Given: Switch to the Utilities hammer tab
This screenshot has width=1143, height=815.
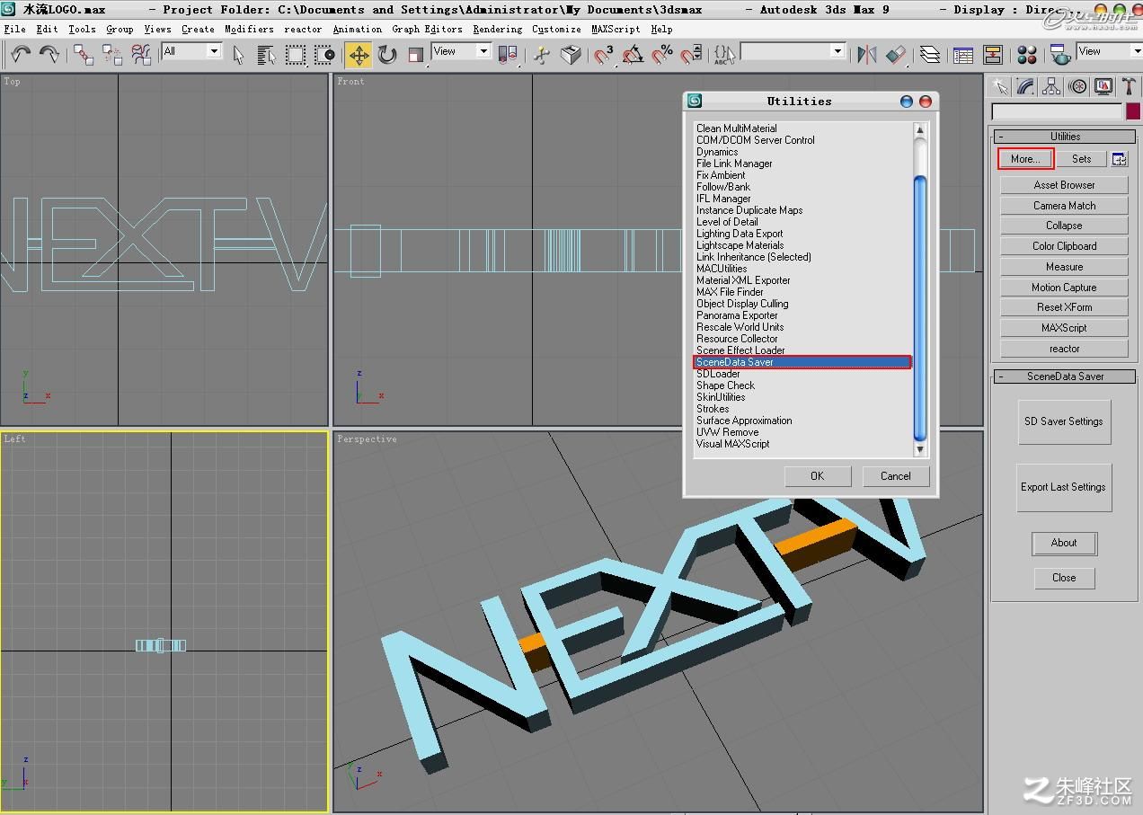Looking at the screenshot, I should [x=1130, y=86].
